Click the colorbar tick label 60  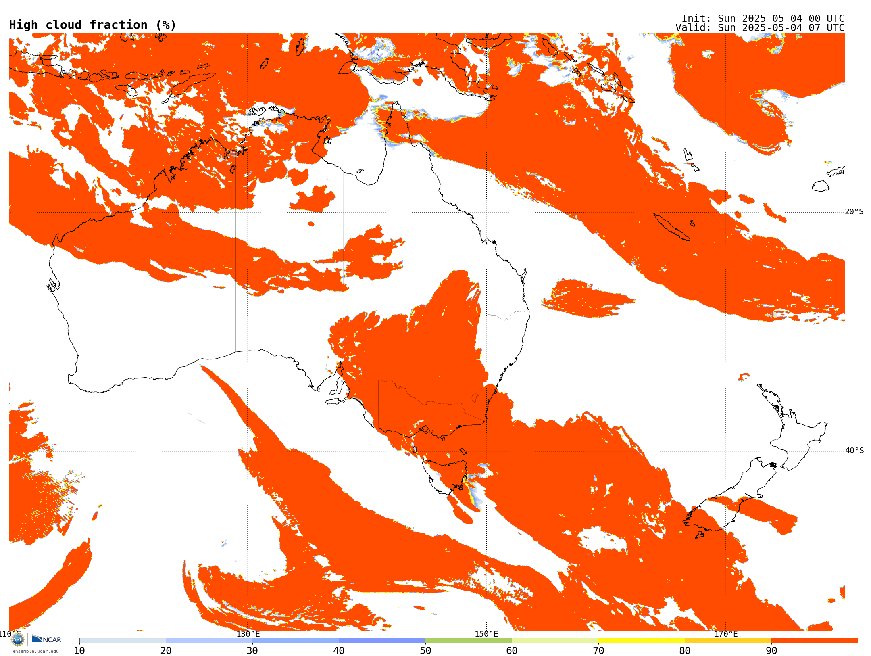tap(512, 651)
